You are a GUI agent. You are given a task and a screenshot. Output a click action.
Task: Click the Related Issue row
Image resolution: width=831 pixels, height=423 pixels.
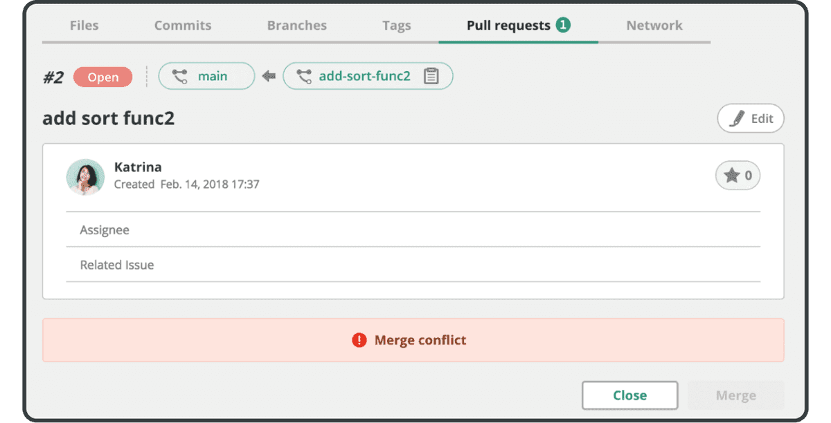coord(413,265)
